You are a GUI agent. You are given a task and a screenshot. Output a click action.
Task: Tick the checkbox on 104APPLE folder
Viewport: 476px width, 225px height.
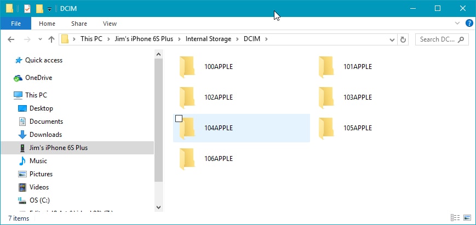pos(179,119)
